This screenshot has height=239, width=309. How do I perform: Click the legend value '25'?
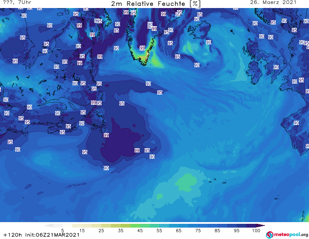pyautogui.click(x=101, y=231)
